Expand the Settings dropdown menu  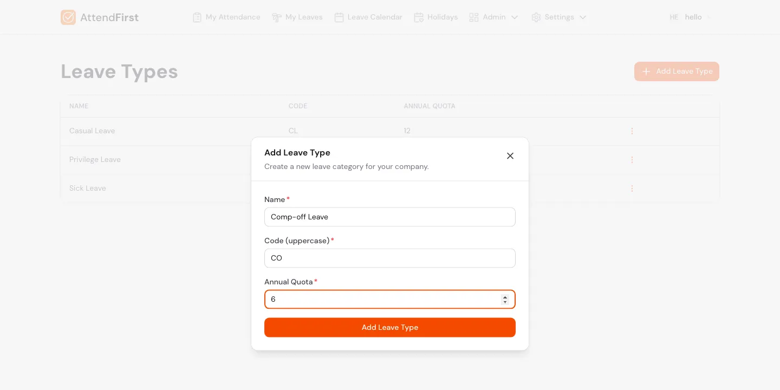(x=583, y=17)
